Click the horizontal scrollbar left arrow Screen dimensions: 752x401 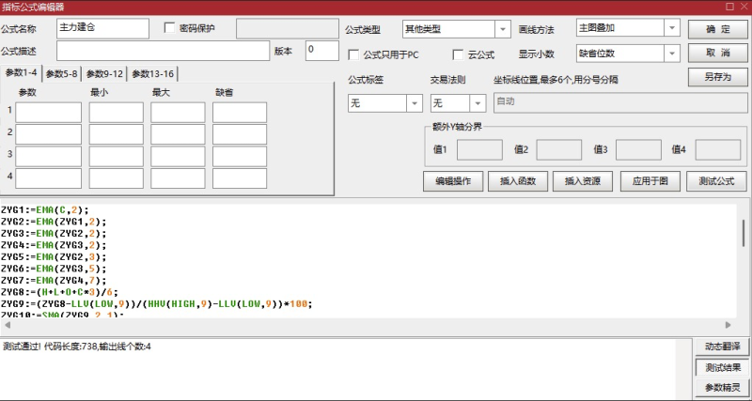pos(8,325)
